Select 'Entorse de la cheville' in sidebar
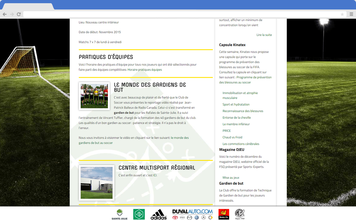 click(236, 118)
